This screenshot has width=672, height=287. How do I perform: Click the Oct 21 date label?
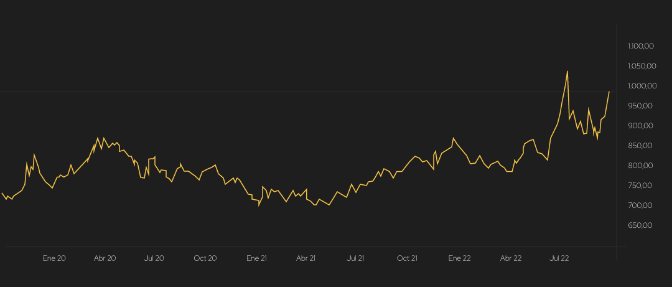[407, 258]
